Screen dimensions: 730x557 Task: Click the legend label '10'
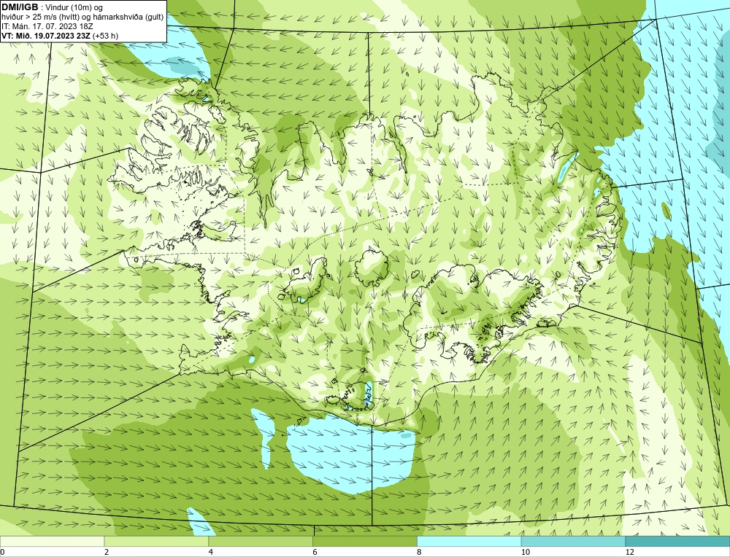pos(526,553)
